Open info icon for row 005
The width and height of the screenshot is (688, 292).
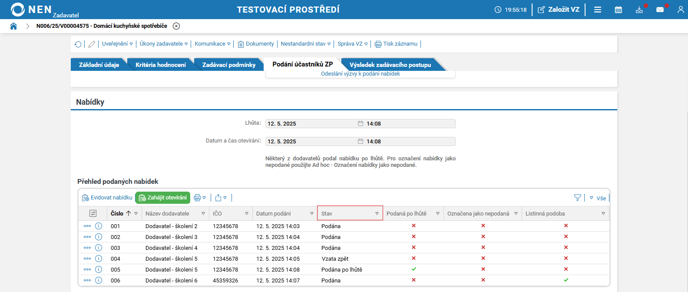99,269
